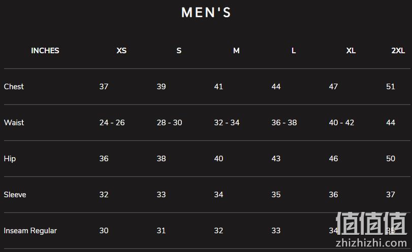Click the 24 - 26 waist value
The image size is (412, 252).
[112, 123]
